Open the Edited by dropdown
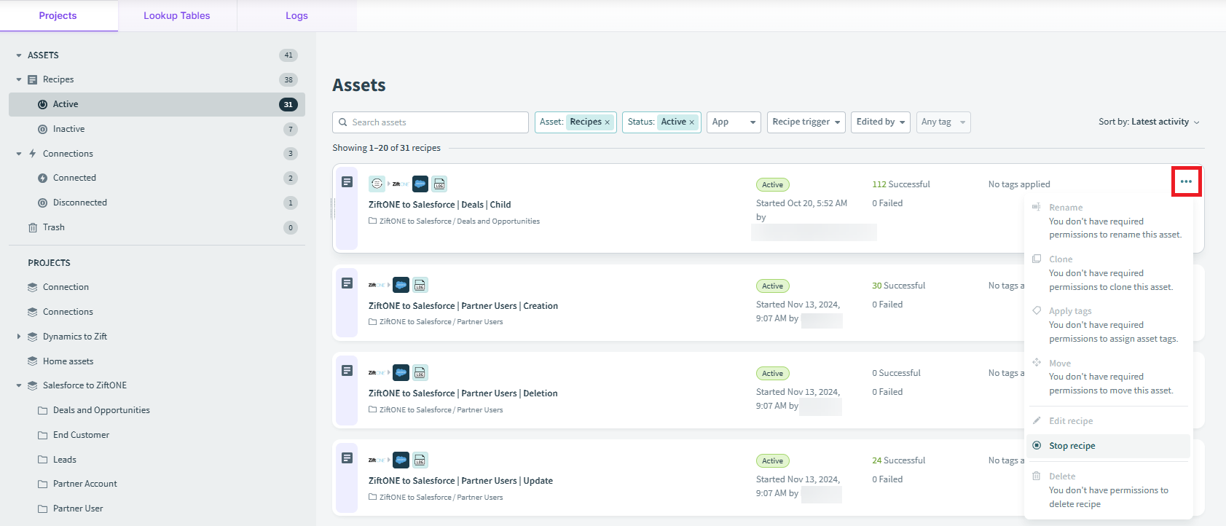The width and height of the screenshot is (1226, 526). (881, 122)
